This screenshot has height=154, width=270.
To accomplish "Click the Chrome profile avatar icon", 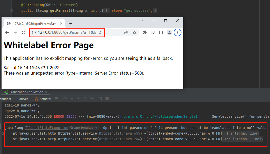I will click(x=169, y=32).
